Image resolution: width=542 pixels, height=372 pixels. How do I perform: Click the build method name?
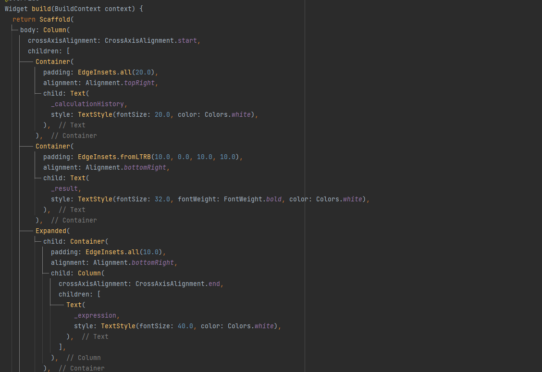click(41, 9)
